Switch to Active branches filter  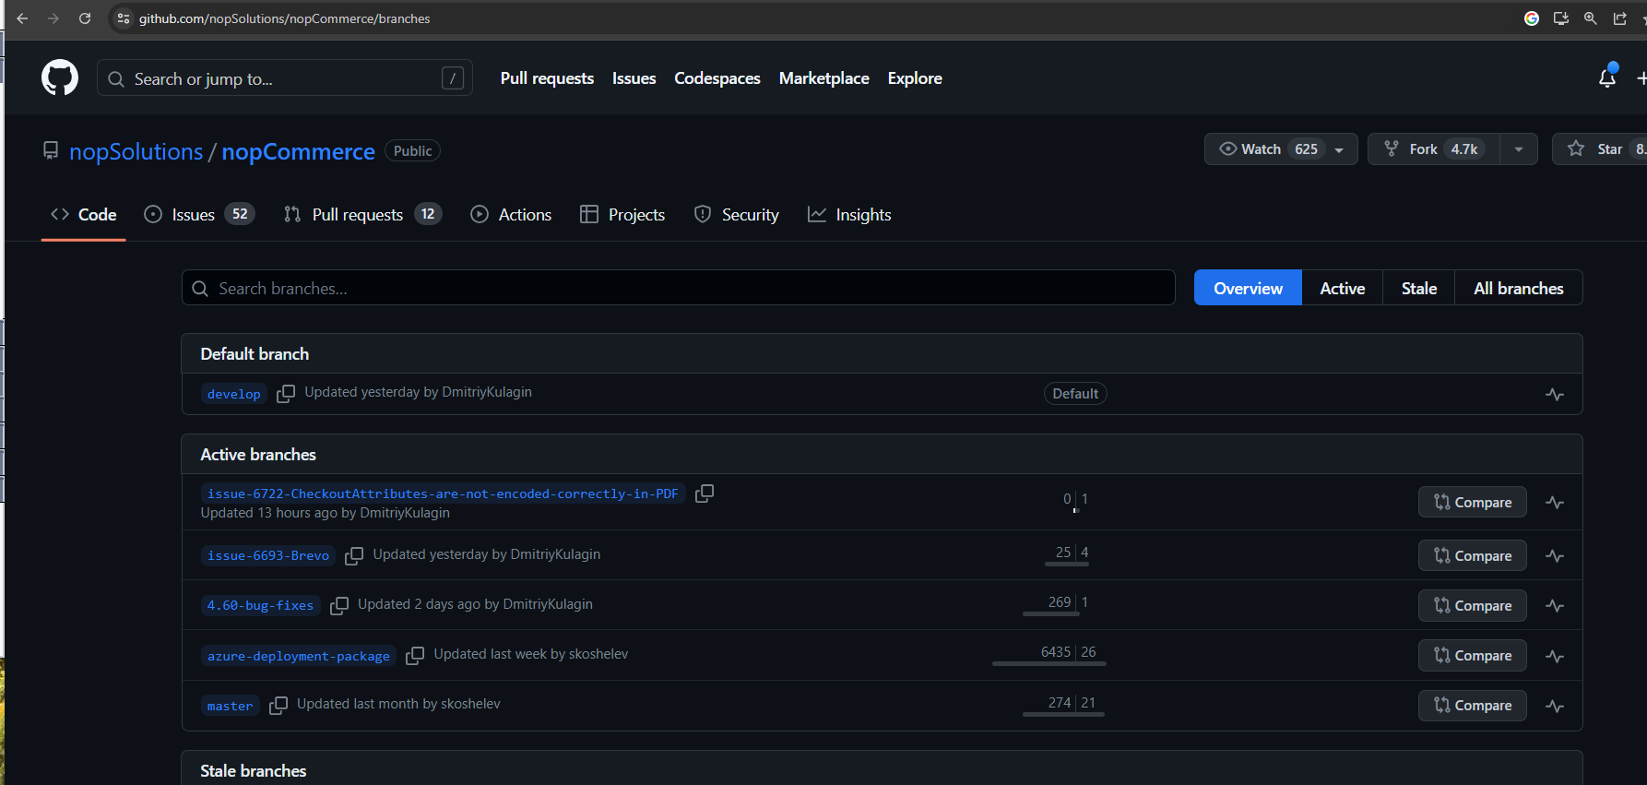pos(1342,289)
